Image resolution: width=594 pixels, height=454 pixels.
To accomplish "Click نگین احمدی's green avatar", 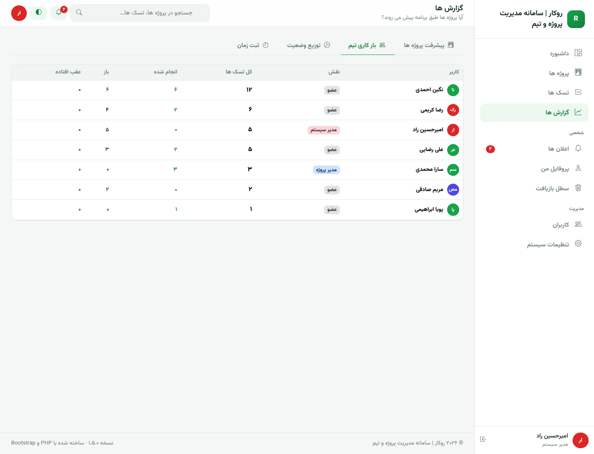I will point(453,90).
